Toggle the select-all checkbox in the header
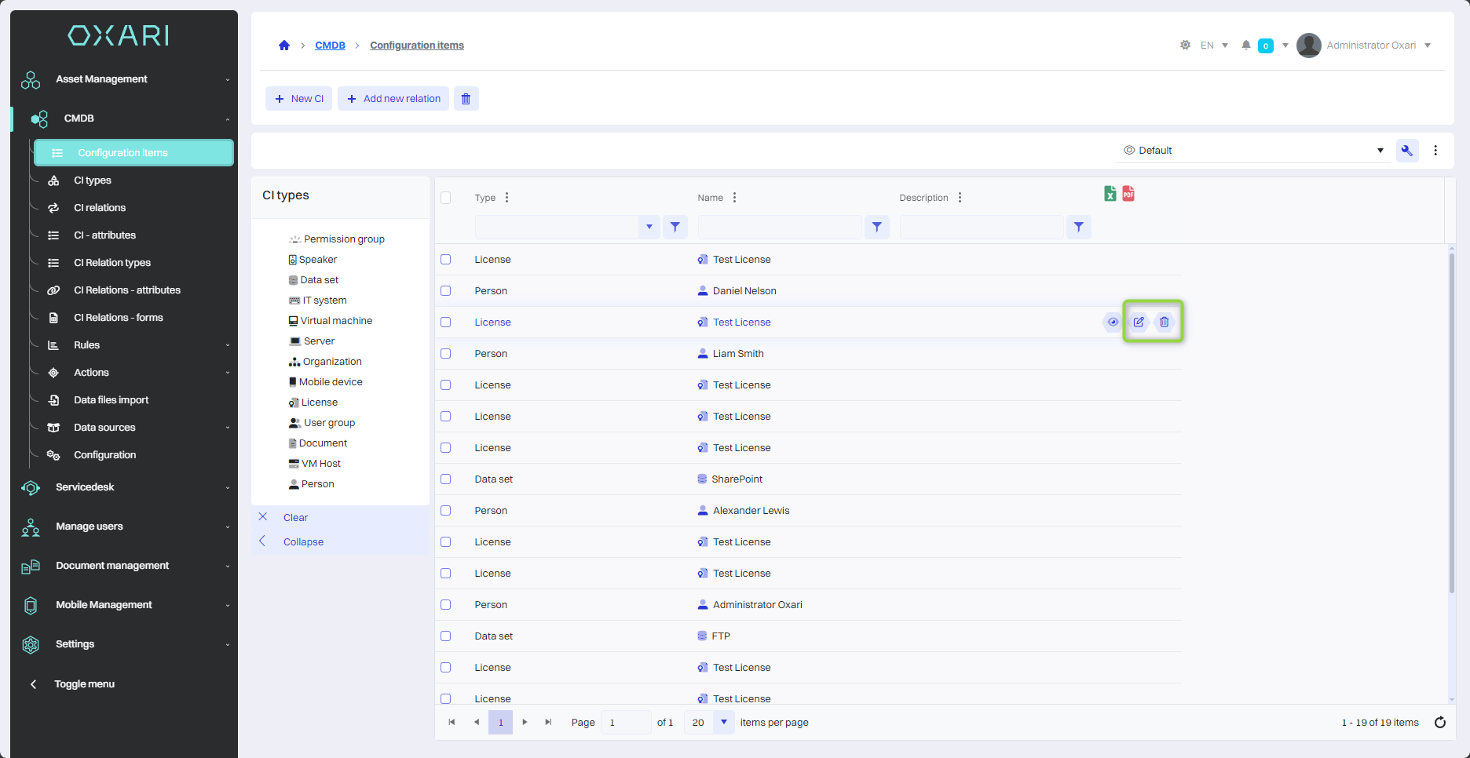 pos(446,198)
